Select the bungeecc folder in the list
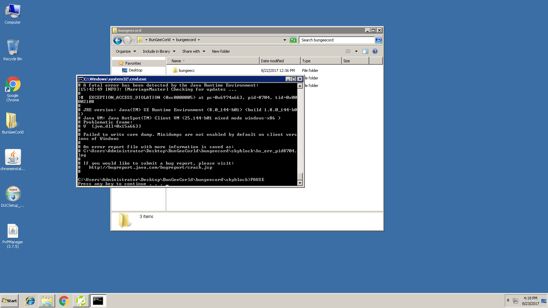The width and height of the screenshot is (548, 308). click(x=187, y=70)
